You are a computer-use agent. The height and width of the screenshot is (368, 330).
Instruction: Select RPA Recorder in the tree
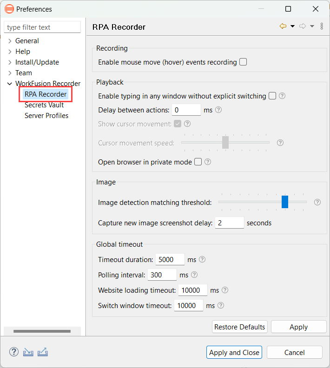[46, 94]
